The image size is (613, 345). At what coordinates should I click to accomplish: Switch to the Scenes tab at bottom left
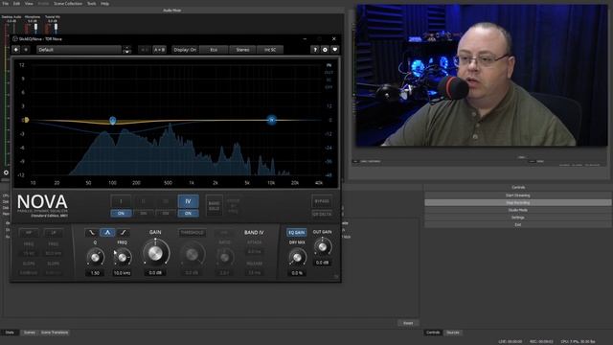[30, 333]
